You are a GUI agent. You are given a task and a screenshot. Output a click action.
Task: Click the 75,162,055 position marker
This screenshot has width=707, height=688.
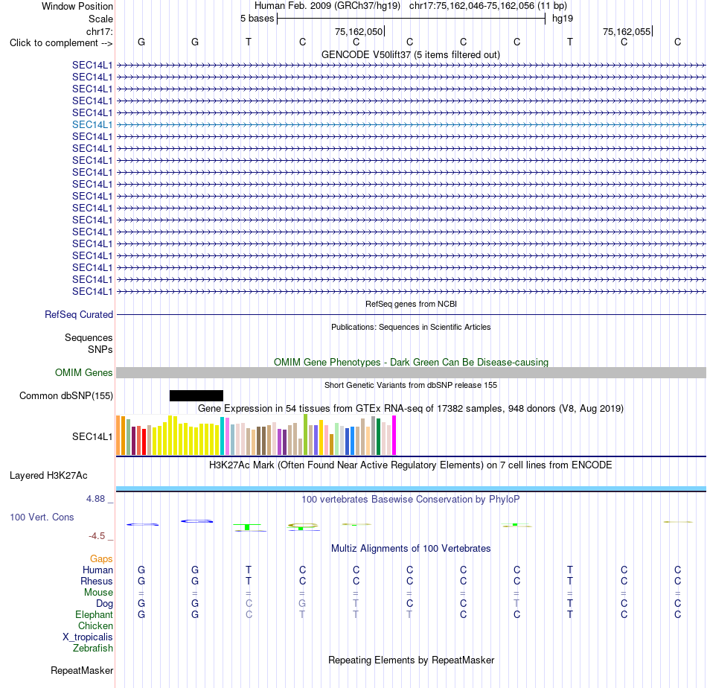pyautogui.click(x=627, y=31)
